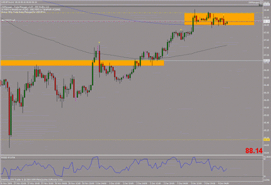Select the tall red candle at the left edge of the chart
This screenshot has height=185, width=271.
pos(10,111)
